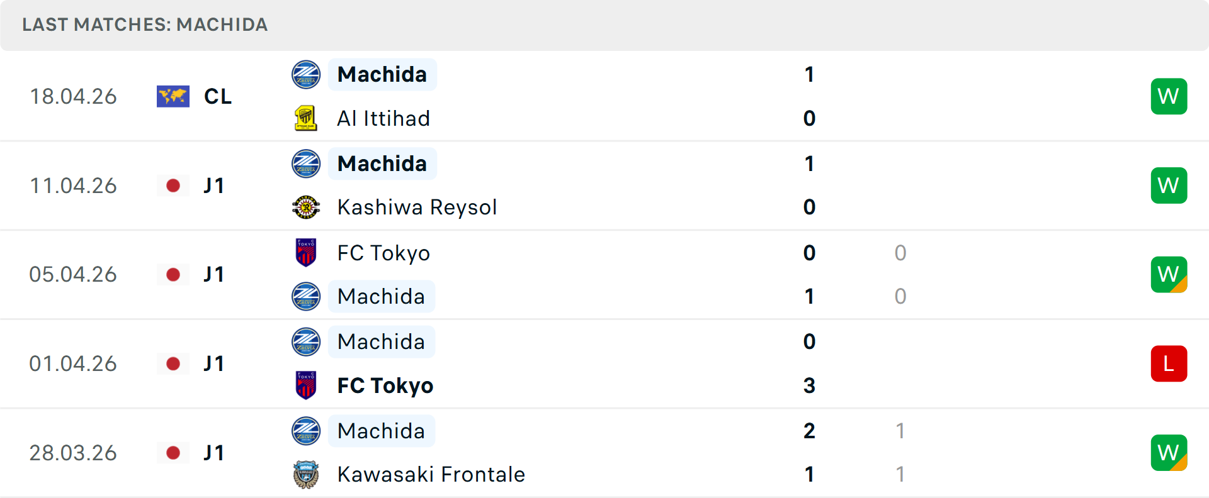
Task: Click the FC Tokyo club logo
Action: pyautogui.click(x=306, y=253)
